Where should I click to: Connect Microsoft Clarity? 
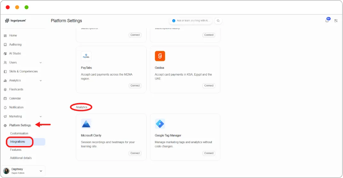coord(135,153)
